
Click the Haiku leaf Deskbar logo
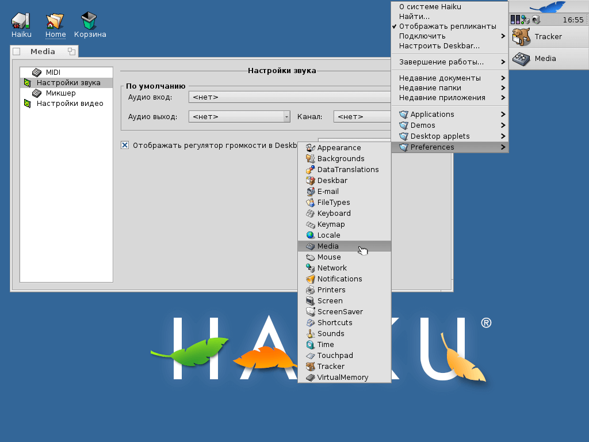(548, 7)
